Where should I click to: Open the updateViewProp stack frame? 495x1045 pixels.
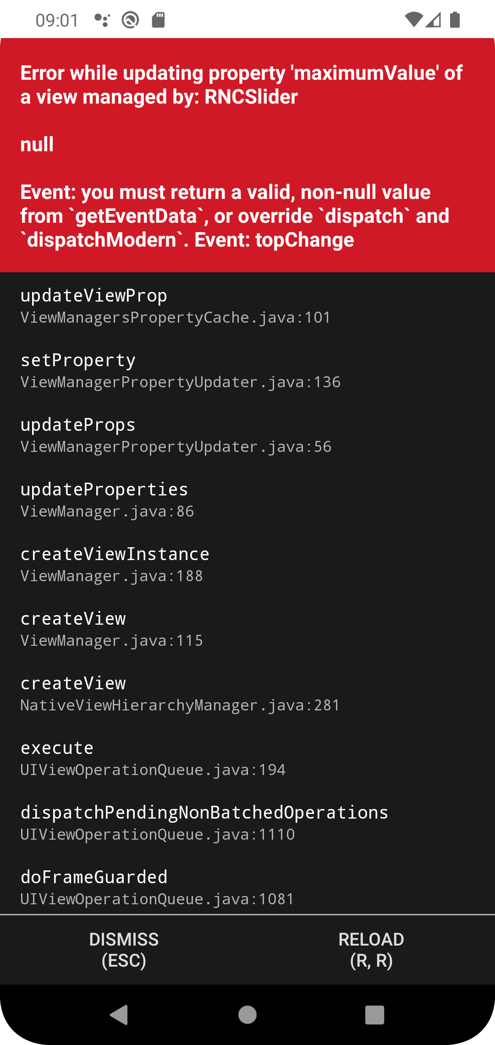(176, 305)
